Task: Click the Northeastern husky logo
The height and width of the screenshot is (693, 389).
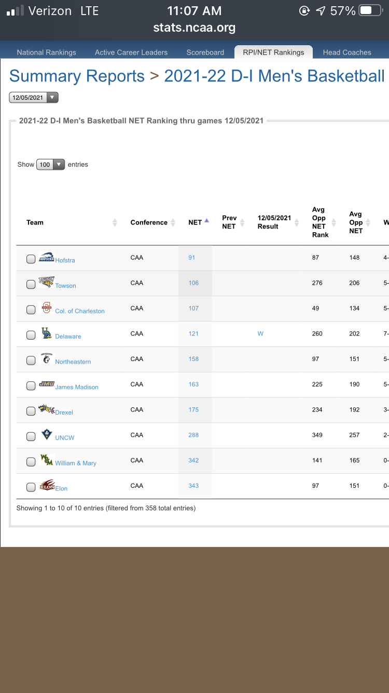Action: coord(47,358)
